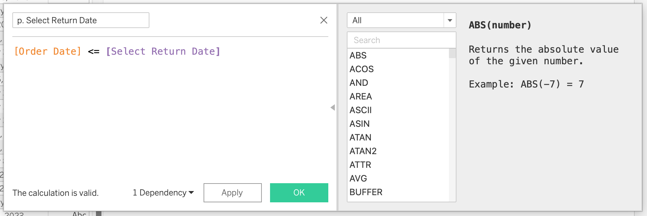Open the All function category dropdown
This screenshot has height=216, width=647.
coord(450,21)
